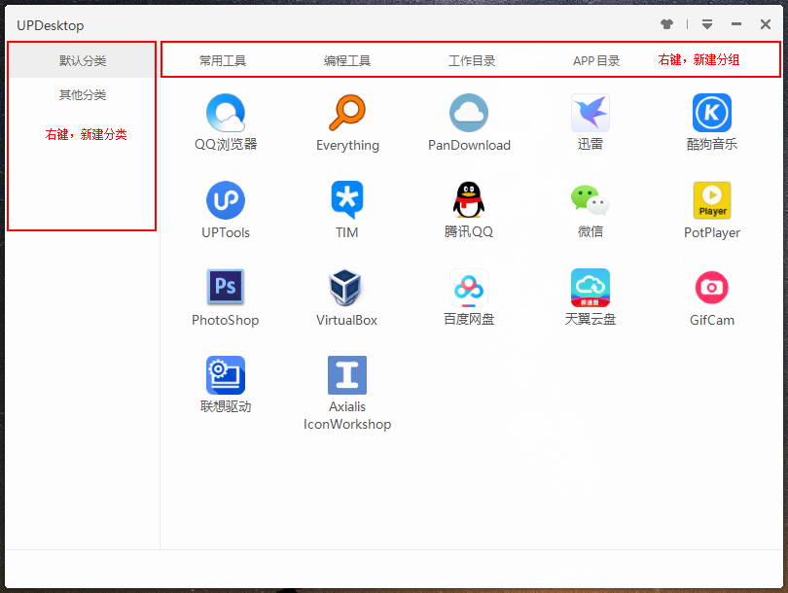Open the QQ浏览器 browser icon
Viewport: 788px width, 593px height.
[226, 114]
